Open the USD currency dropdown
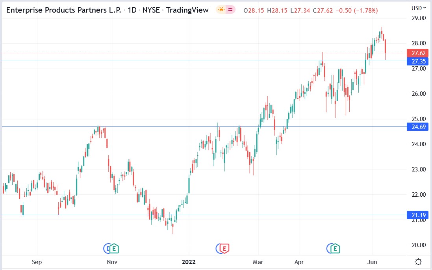 click(419, 8)
